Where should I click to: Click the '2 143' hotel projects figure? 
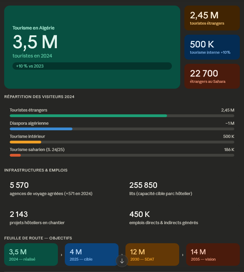[x=19, y=214]
